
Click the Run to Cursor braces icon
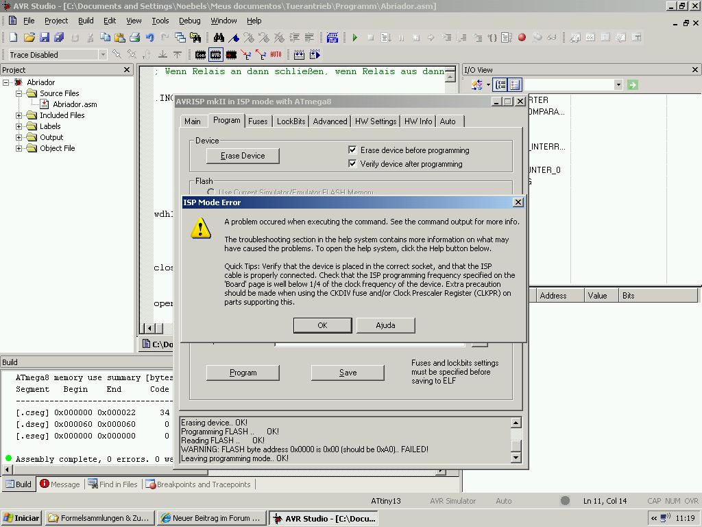pos(492,37)
